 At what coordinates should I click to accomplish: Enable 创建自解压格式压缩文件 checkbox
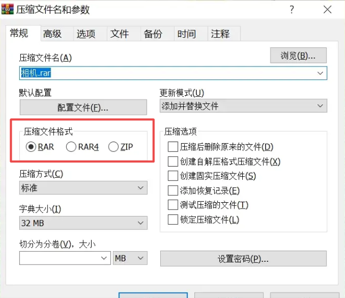pos(172,161)
